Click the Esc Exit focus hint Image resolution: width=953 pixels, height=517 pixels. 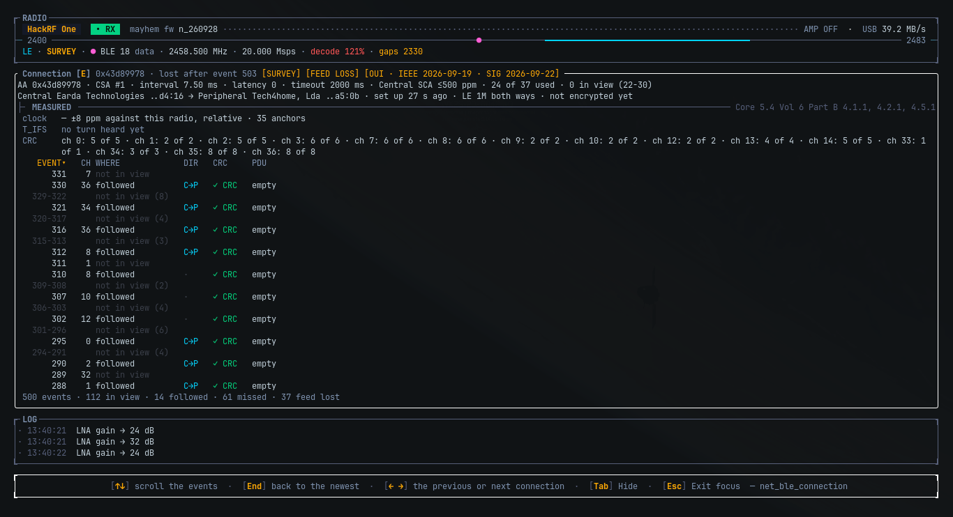coord(701,486)
